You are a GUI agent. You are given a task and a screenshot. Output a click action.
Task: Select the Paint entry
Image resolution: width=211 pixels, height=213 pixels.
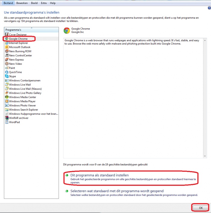(12, 68)
